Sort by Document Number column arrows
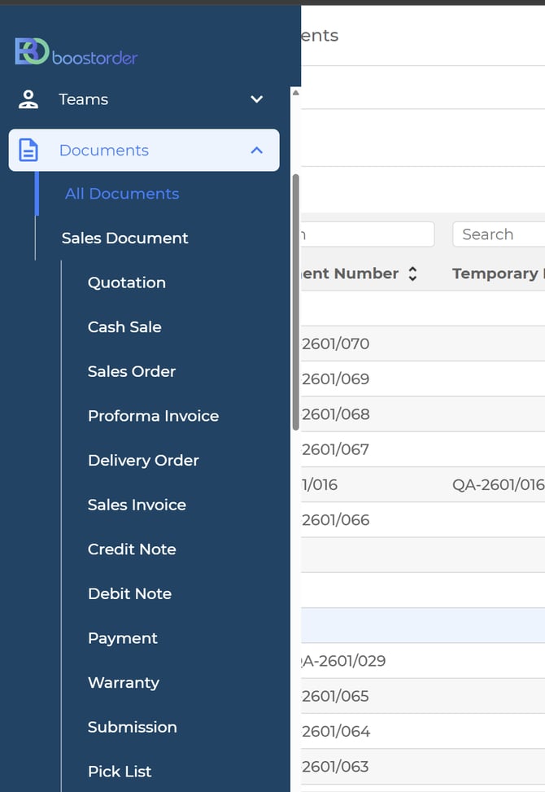 click(412, 274)
